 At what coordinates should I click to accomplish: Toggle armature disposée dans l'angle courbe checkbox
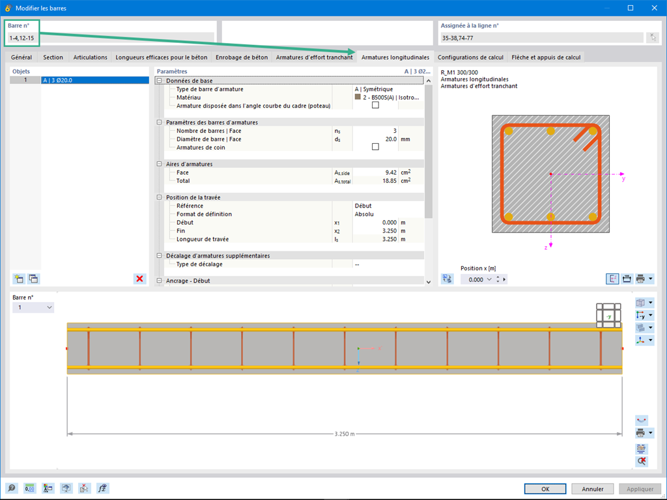pos(375,105)
